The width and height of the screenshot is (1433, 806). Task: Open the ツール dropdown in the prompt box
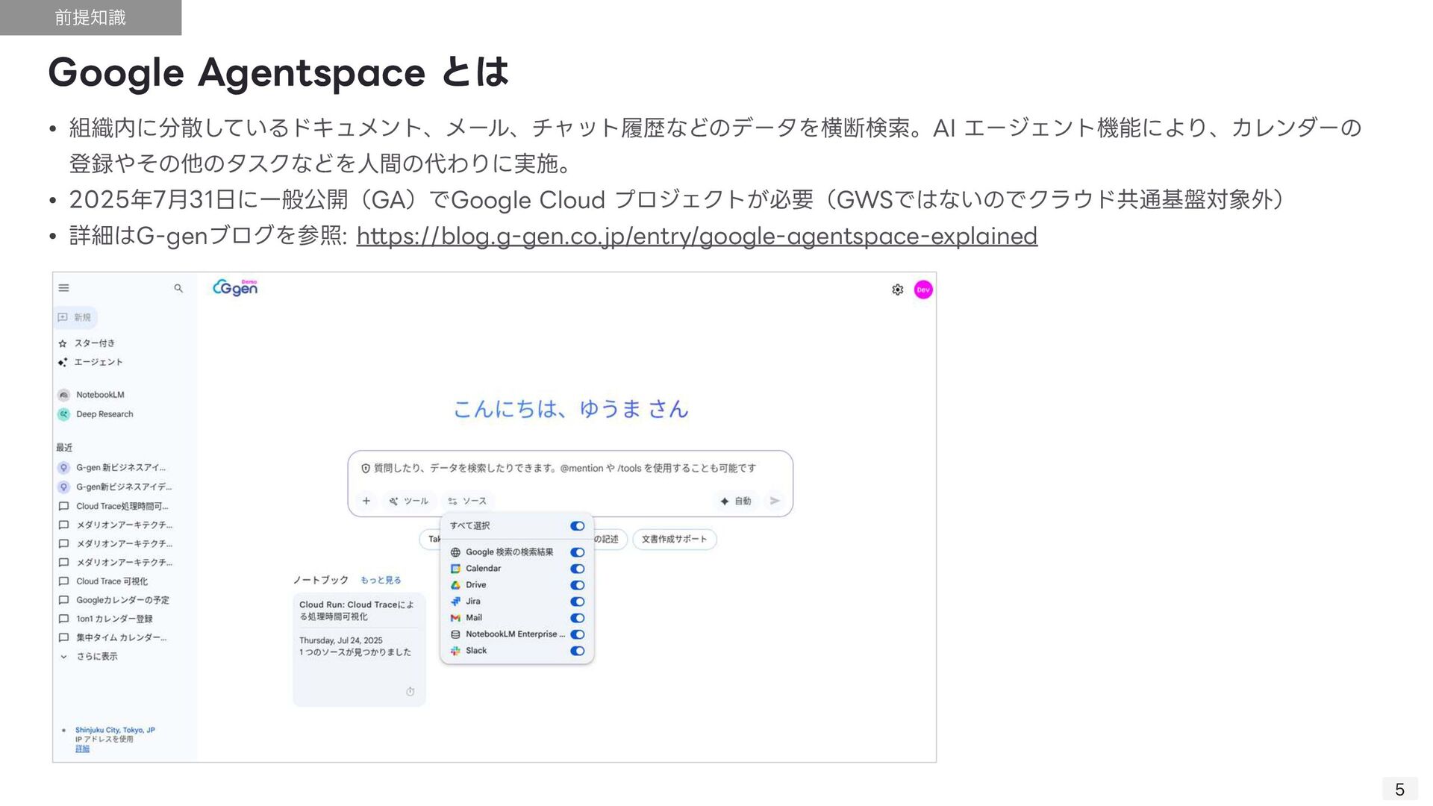tap(408, 501)
